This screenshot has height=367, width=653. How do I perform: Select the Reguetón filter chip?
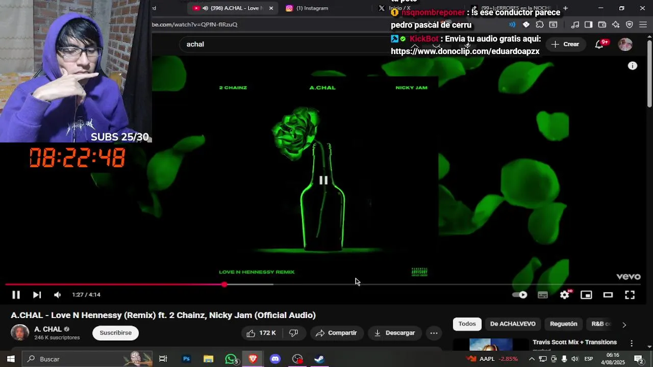pyautogui.click(x=563, y=324)
